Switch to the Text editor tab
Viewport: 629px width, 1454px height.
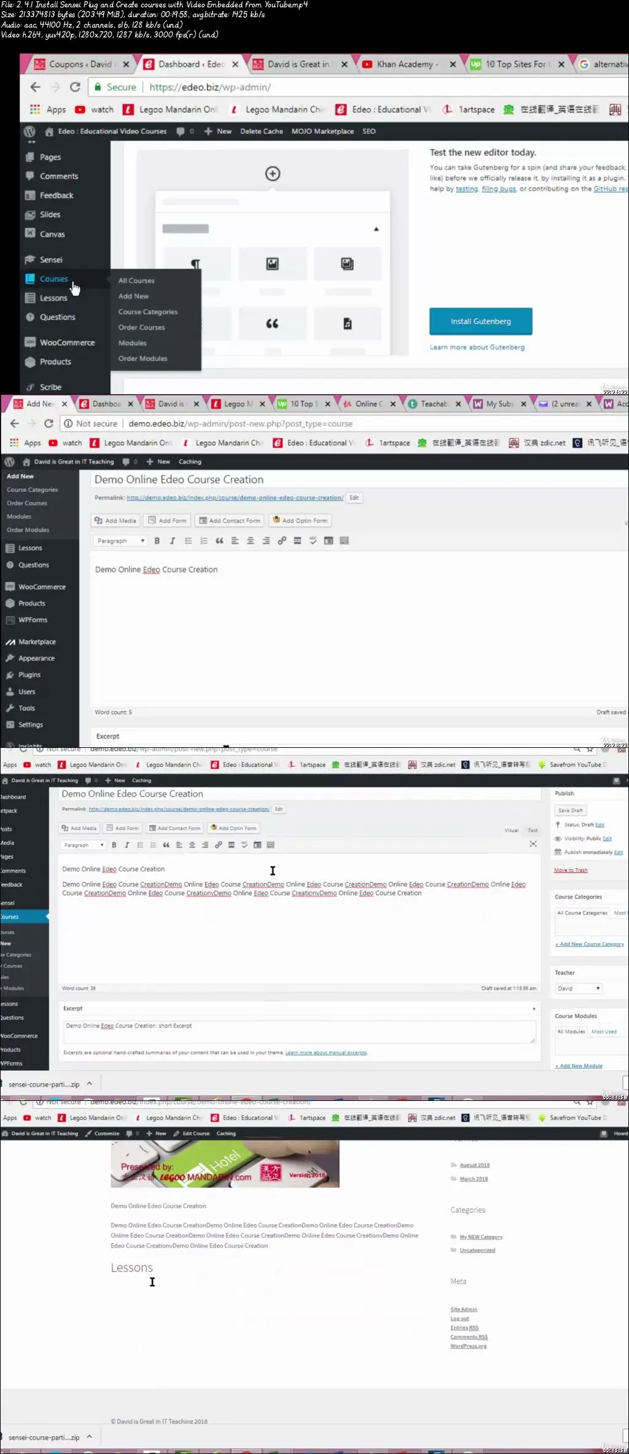click(533, 830)
